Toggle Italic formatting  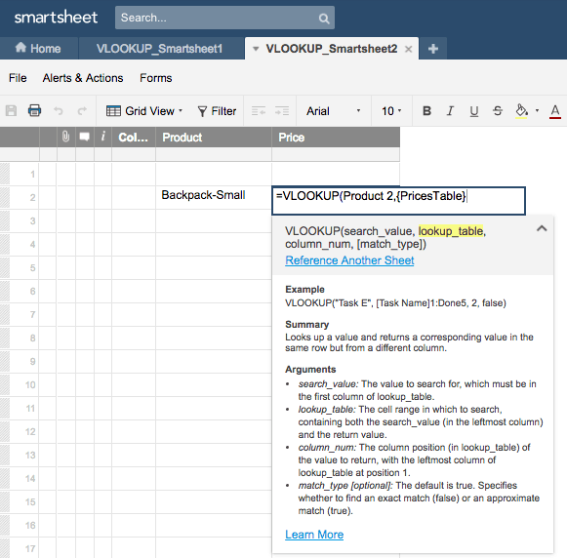450,110
